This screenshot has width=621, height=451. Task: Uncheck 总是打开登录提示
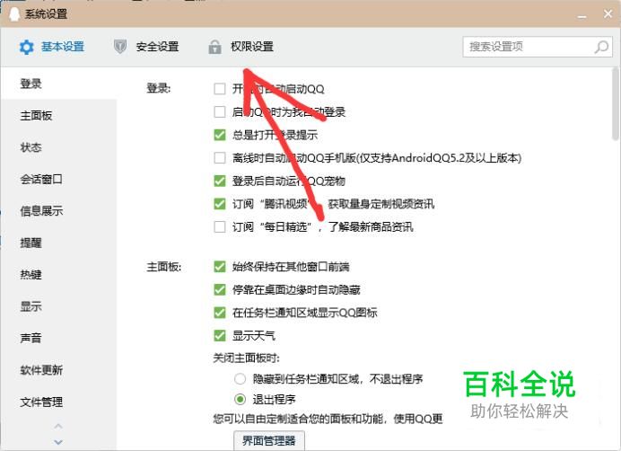pos(219,135)
